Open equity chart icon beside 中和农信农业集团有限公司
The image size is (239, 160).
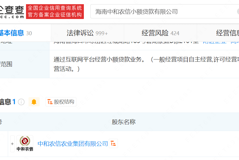(x=113, y=144)
